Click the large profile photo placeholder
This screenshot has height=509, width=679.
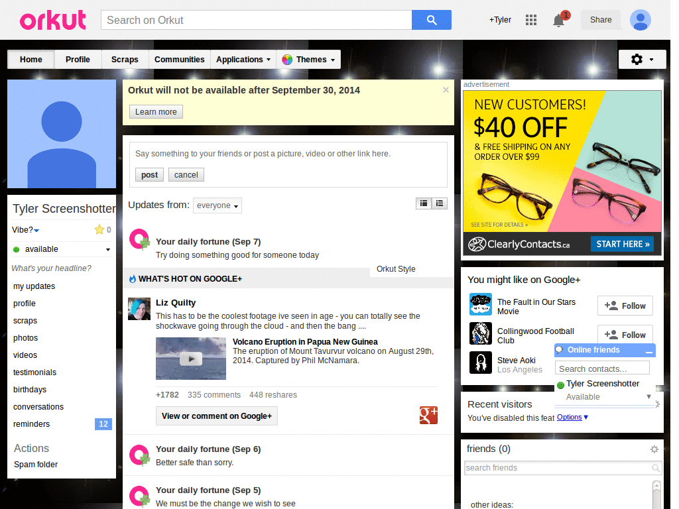pyautogui.click(x=62, y=134)
